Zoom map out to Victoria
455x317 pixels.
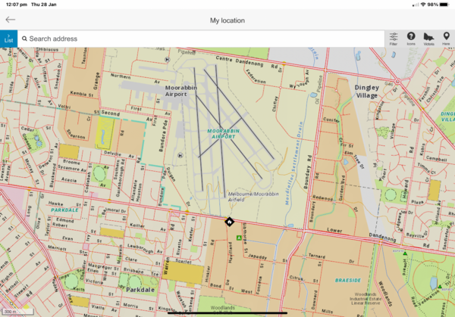point(428,39)
